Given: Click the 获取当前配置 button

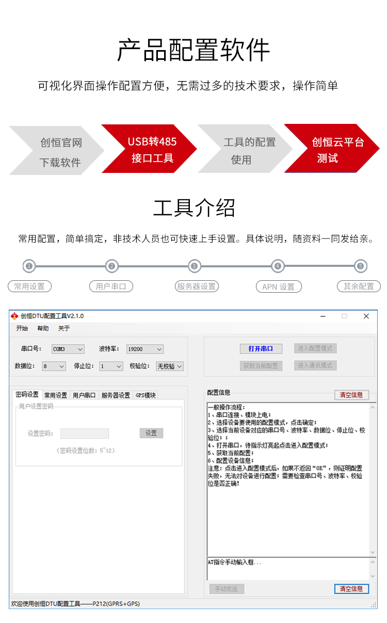Looking at the screenshot, I should point(262,365).
